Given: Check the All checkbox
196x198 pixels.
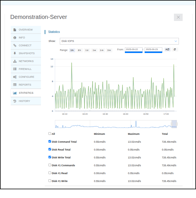Looking at the screenshot, I should pyautogui.click(x=50, y=134).
